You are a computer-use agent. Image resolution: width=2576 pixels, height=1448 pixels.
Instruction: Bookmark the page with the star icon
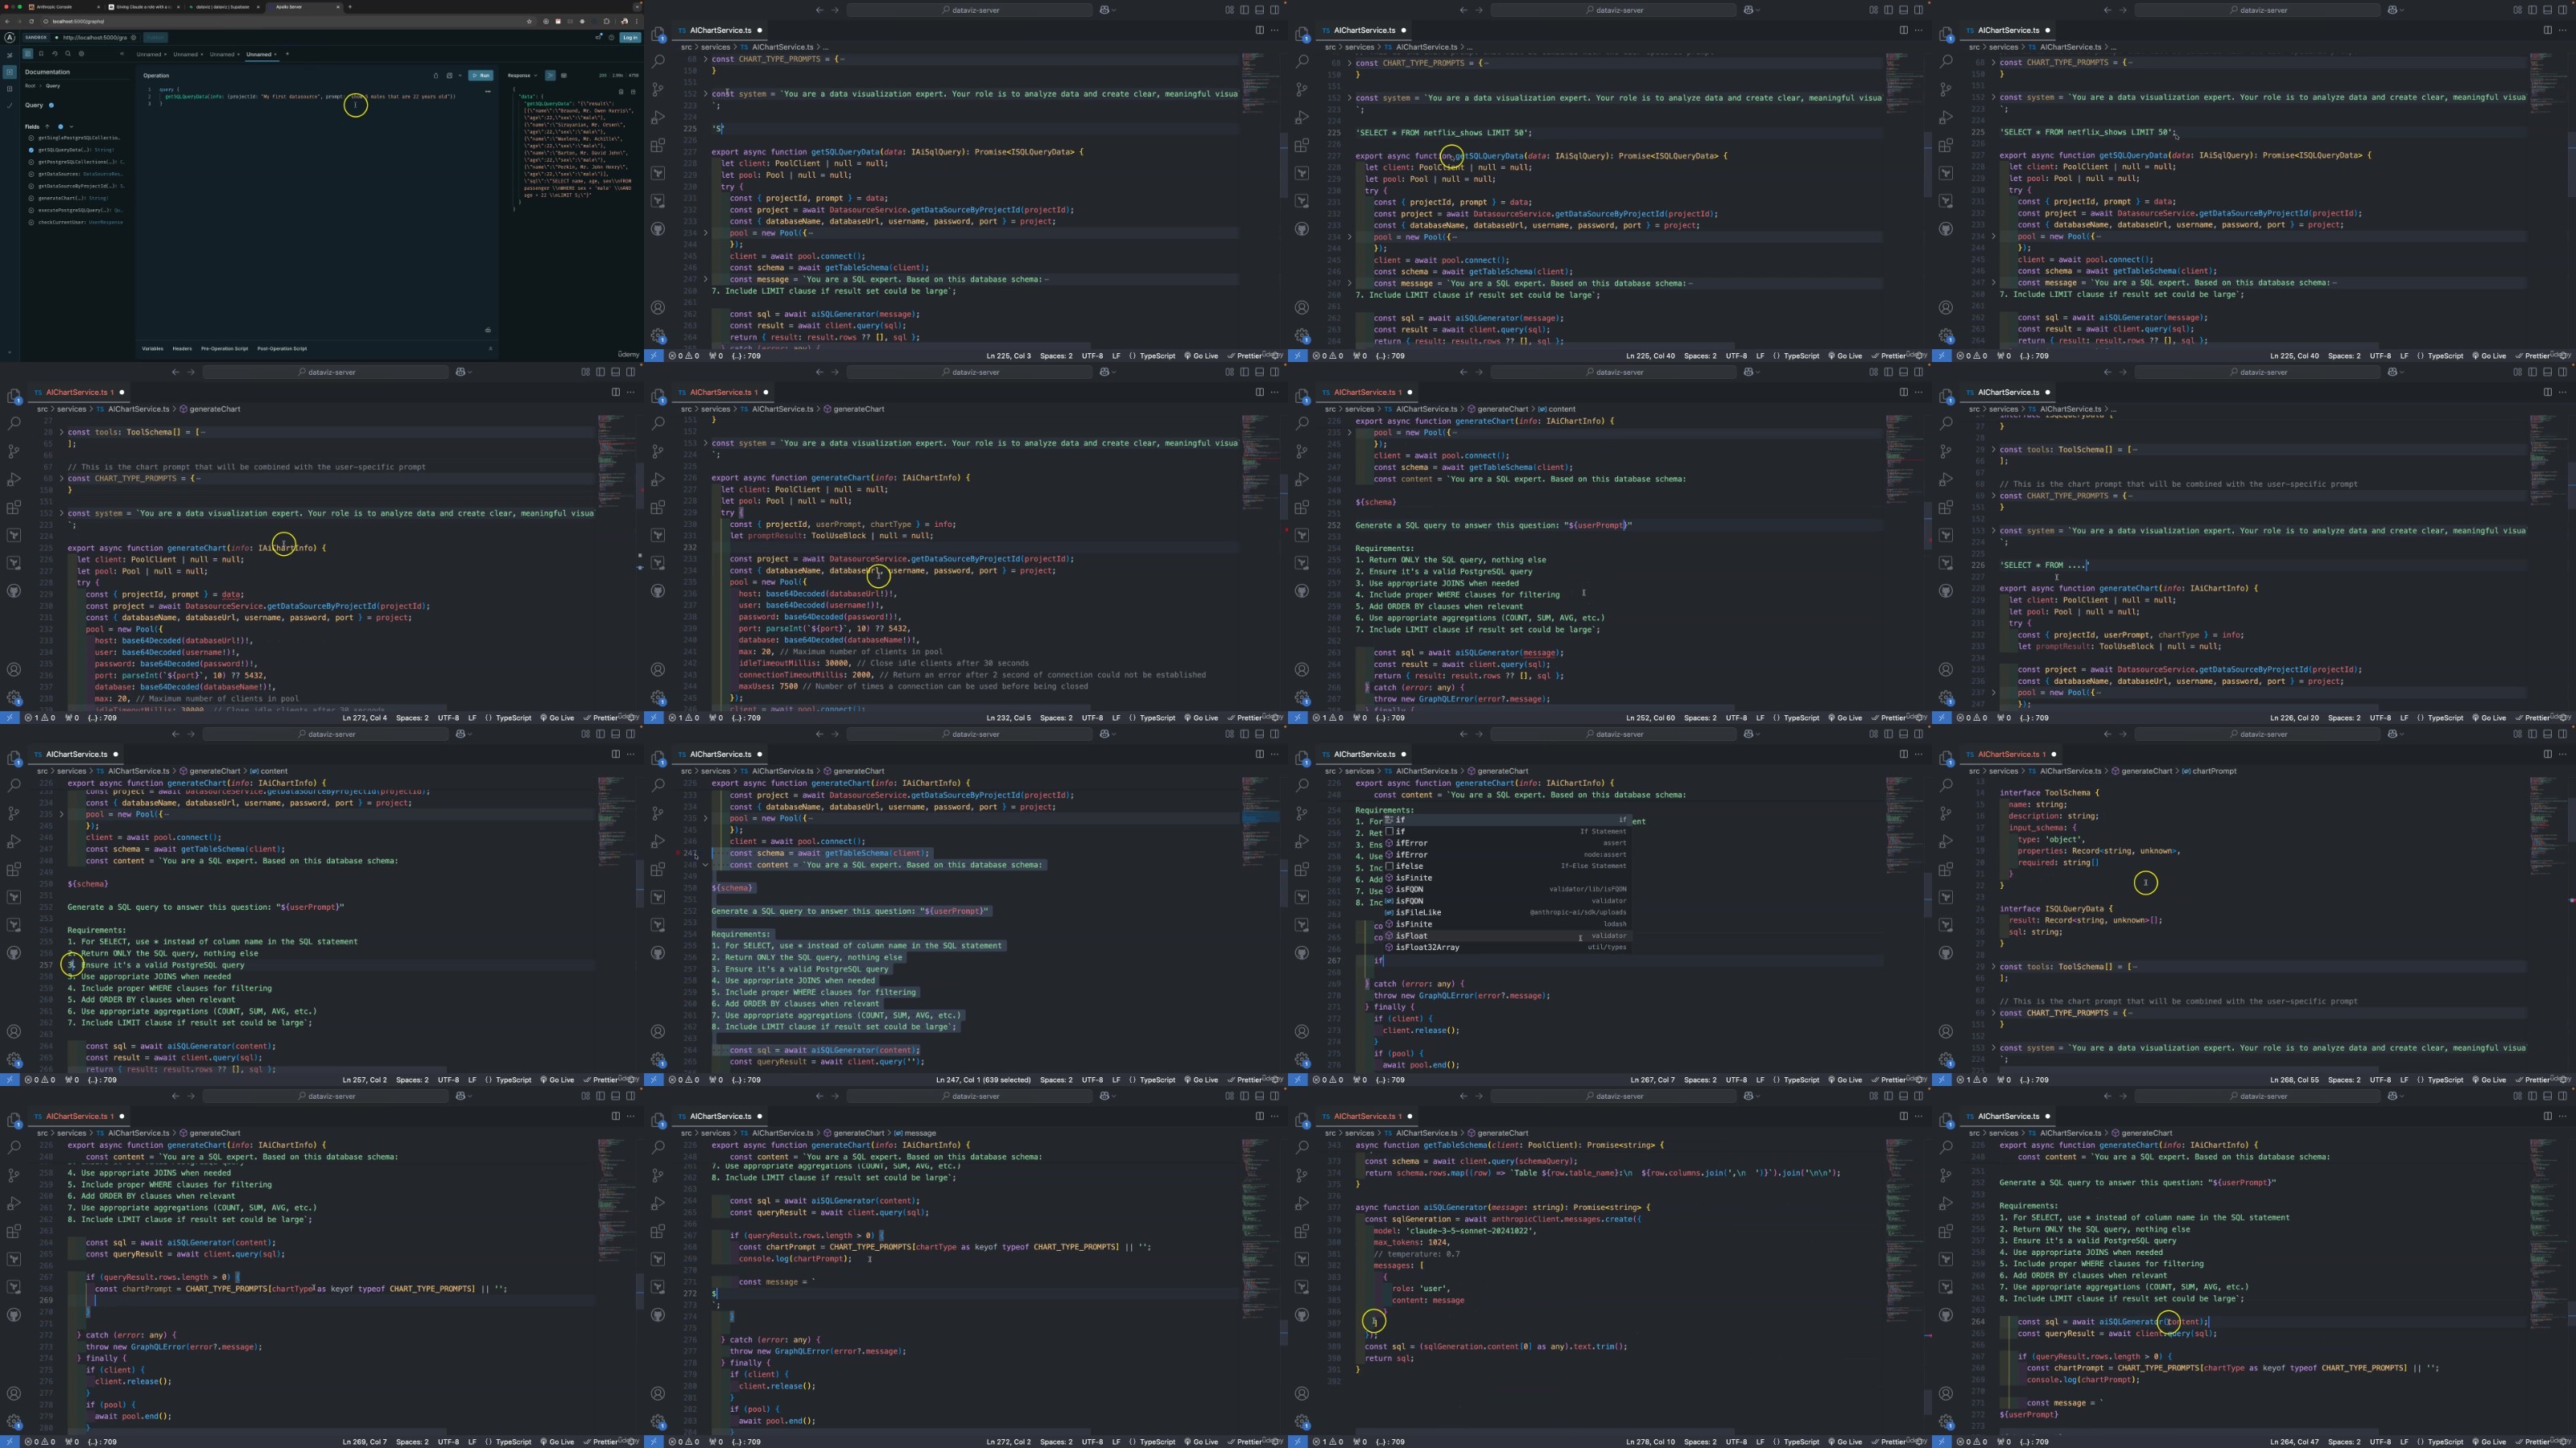point(530,21)
